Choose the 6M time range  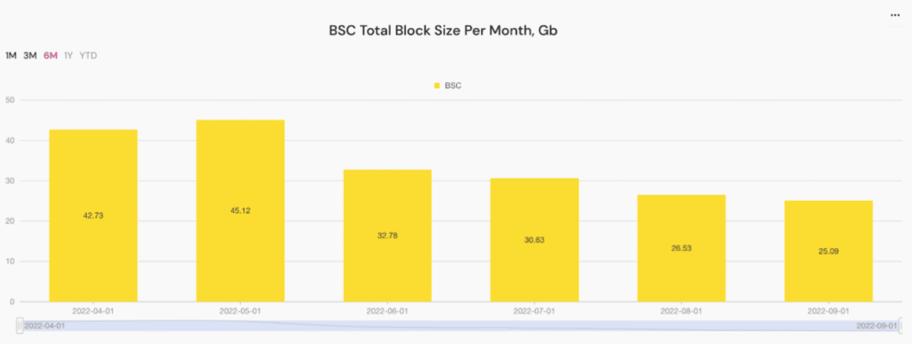50,55
